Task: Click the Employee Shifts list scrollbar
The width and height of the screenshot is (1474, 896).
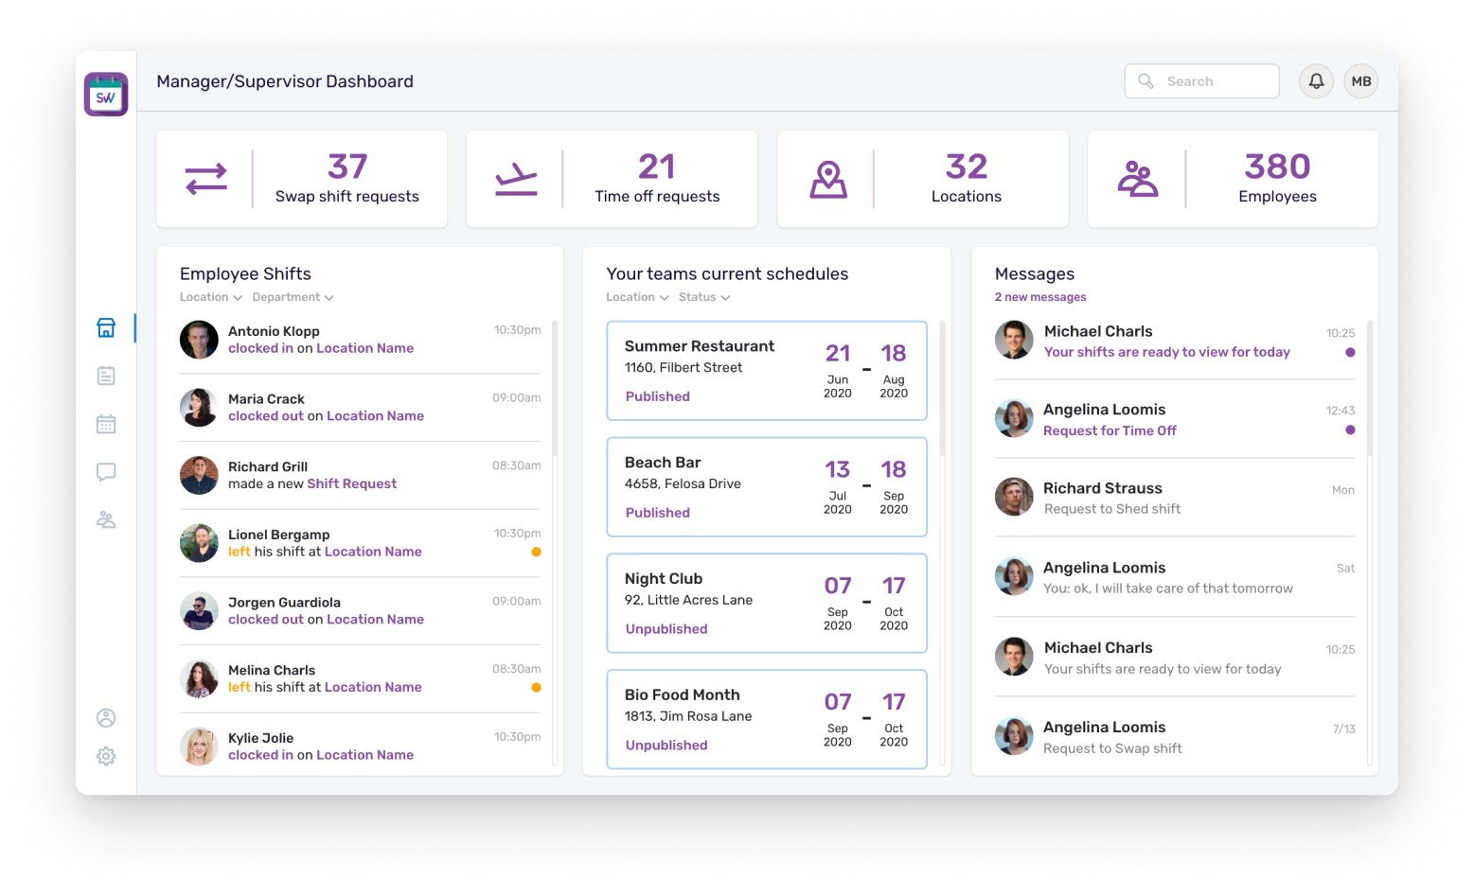Action: point(555,388)
